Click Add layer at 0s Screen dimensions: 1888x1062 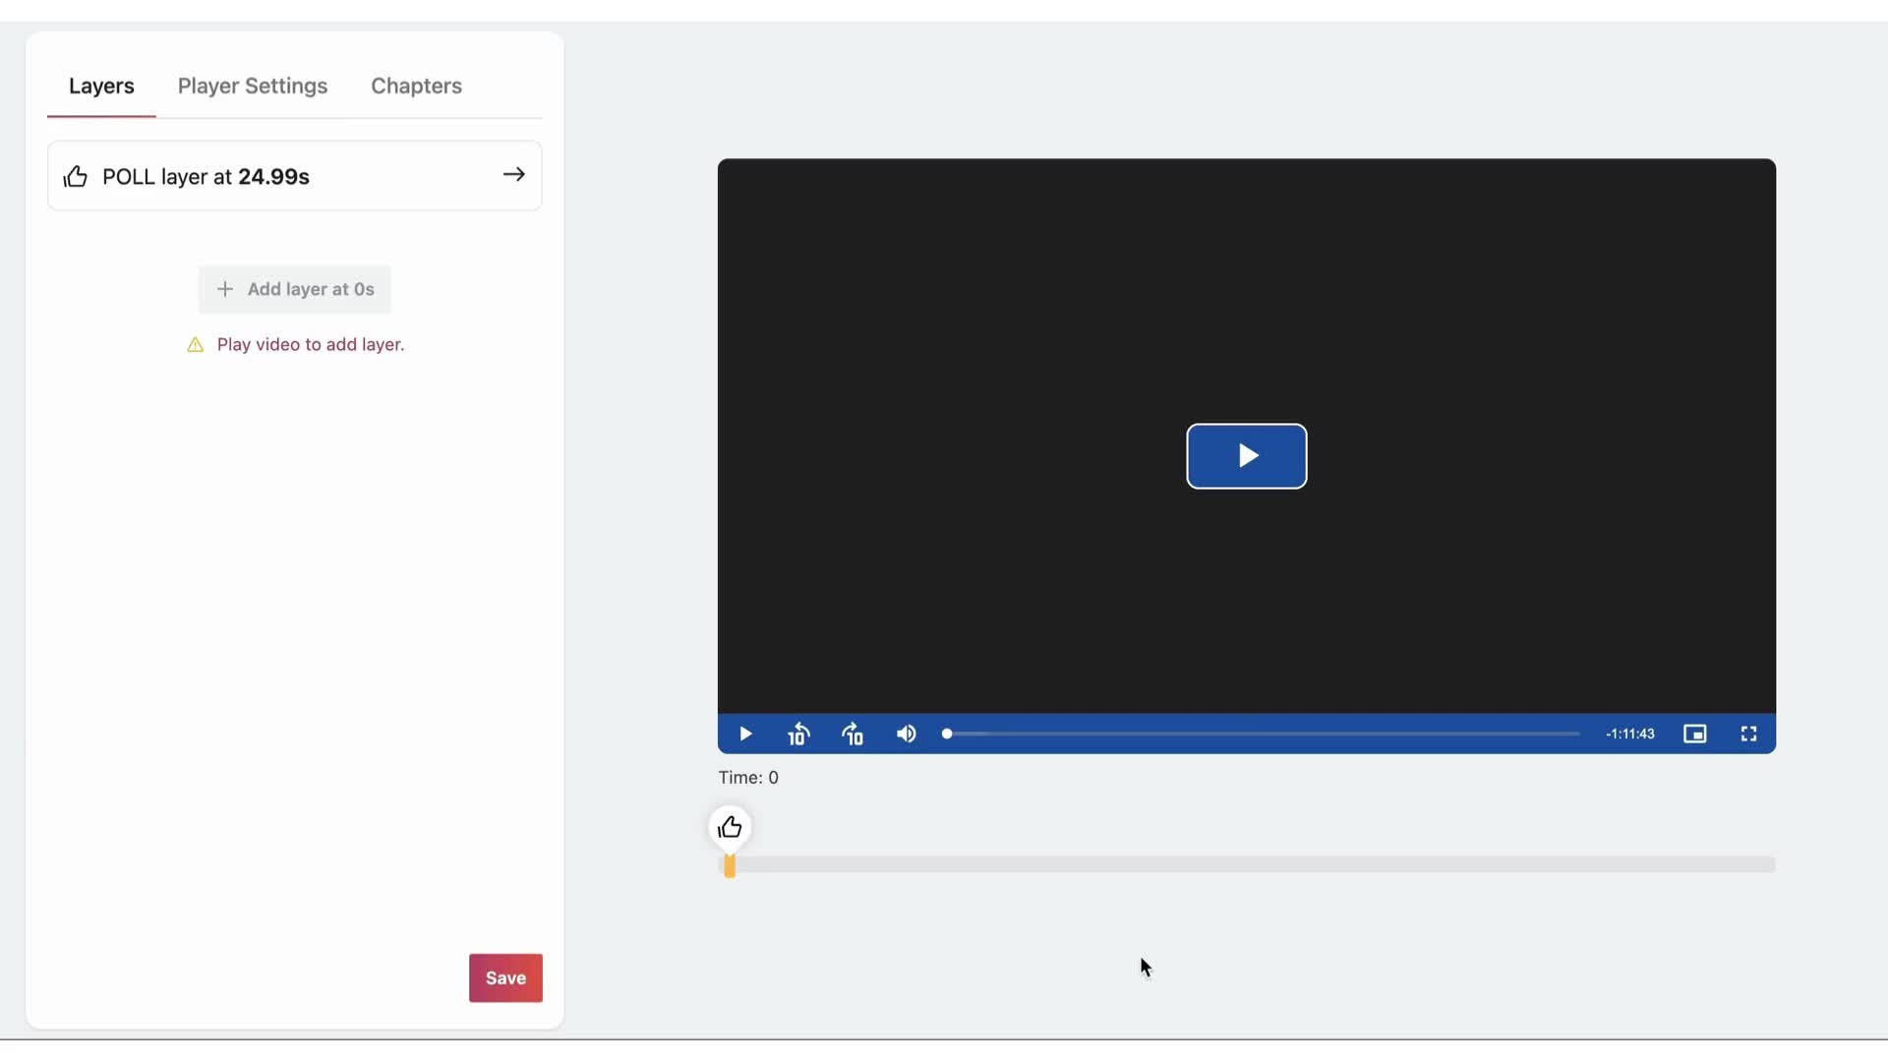(x=294, y=289)
